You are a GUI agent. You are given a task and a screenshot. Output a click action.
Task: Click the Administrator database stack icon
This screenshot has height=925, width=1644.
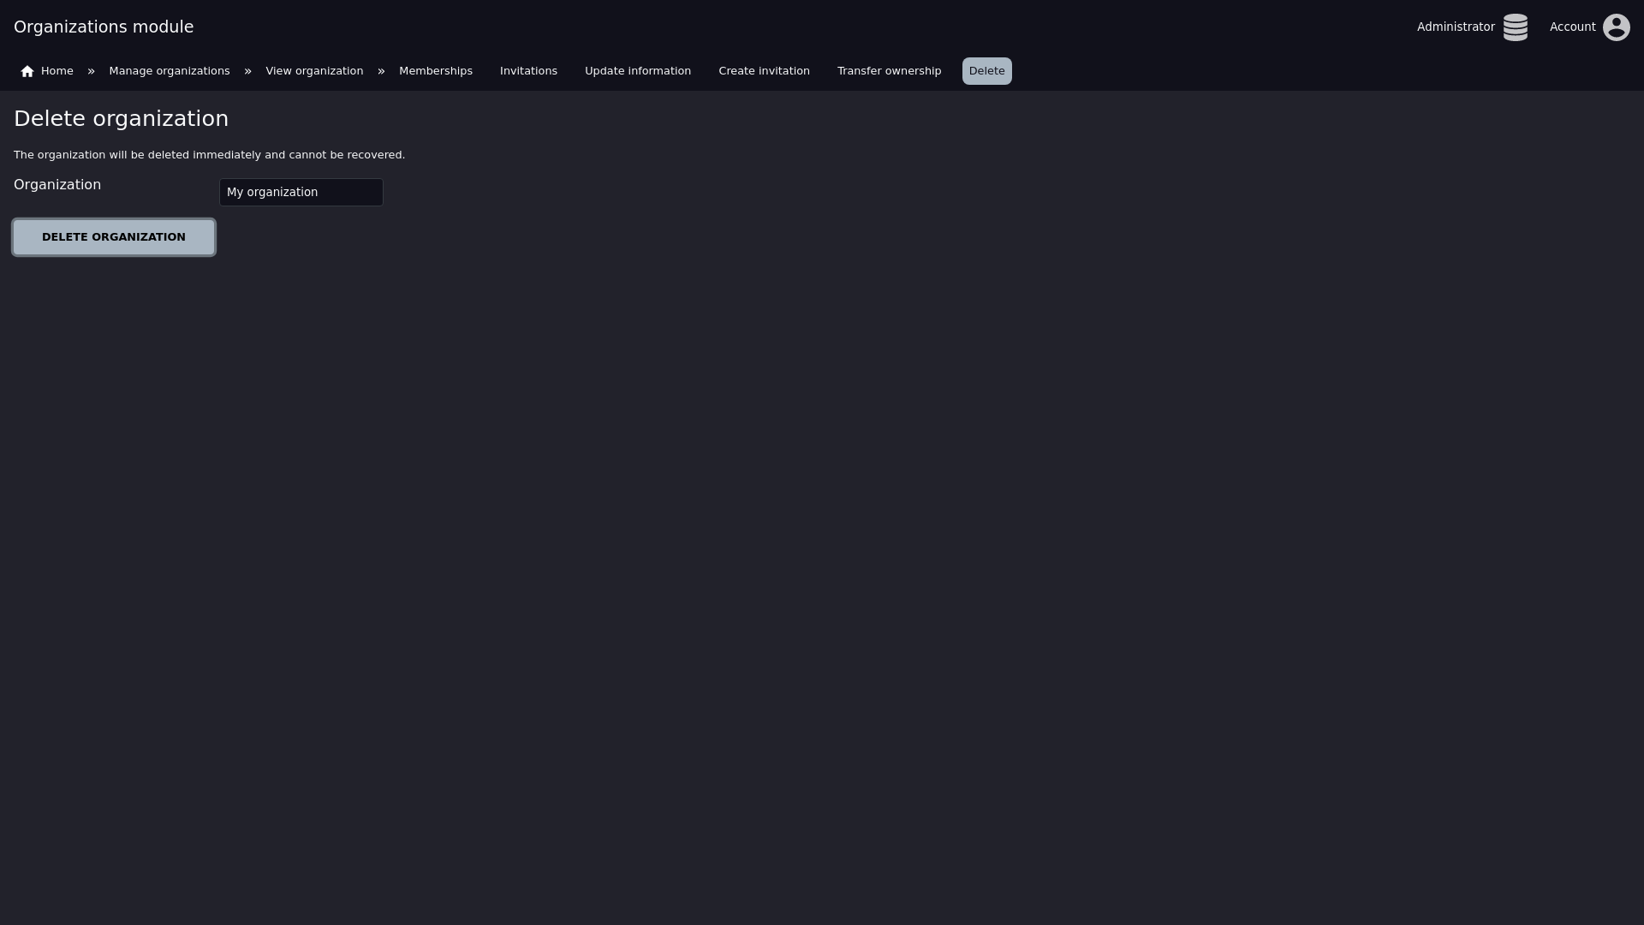coord(1515,27)
